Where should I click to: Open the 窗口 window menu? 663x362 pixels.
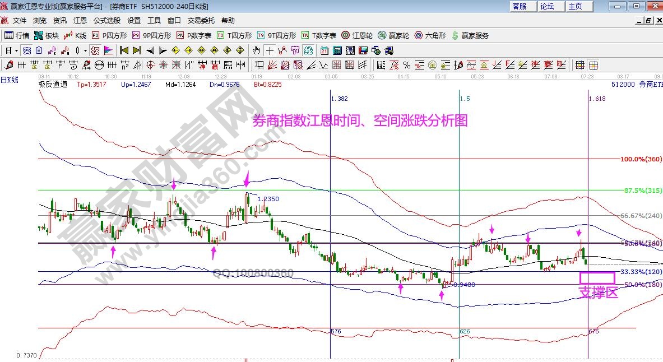173,20
